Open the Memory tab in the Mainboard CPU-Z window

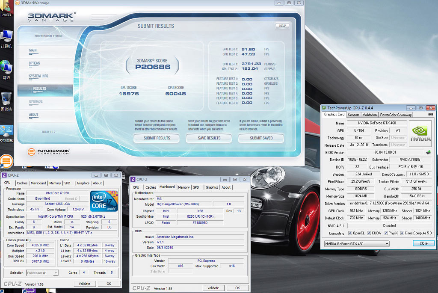(183, 187)
